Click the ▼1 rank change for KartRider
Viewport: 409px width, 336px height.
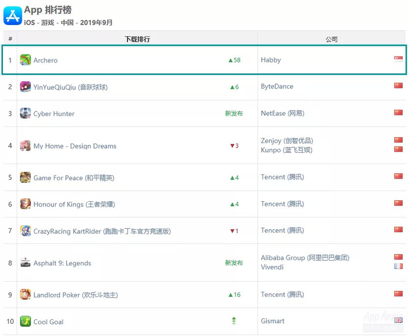coord(234,231)
